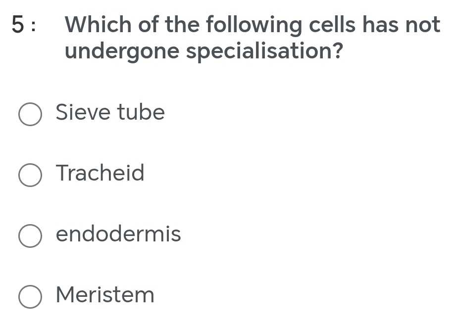The width and height of the screenshot is (451, 327).
Task: Click the Sieve tube option label
Action: click(110, 113)
